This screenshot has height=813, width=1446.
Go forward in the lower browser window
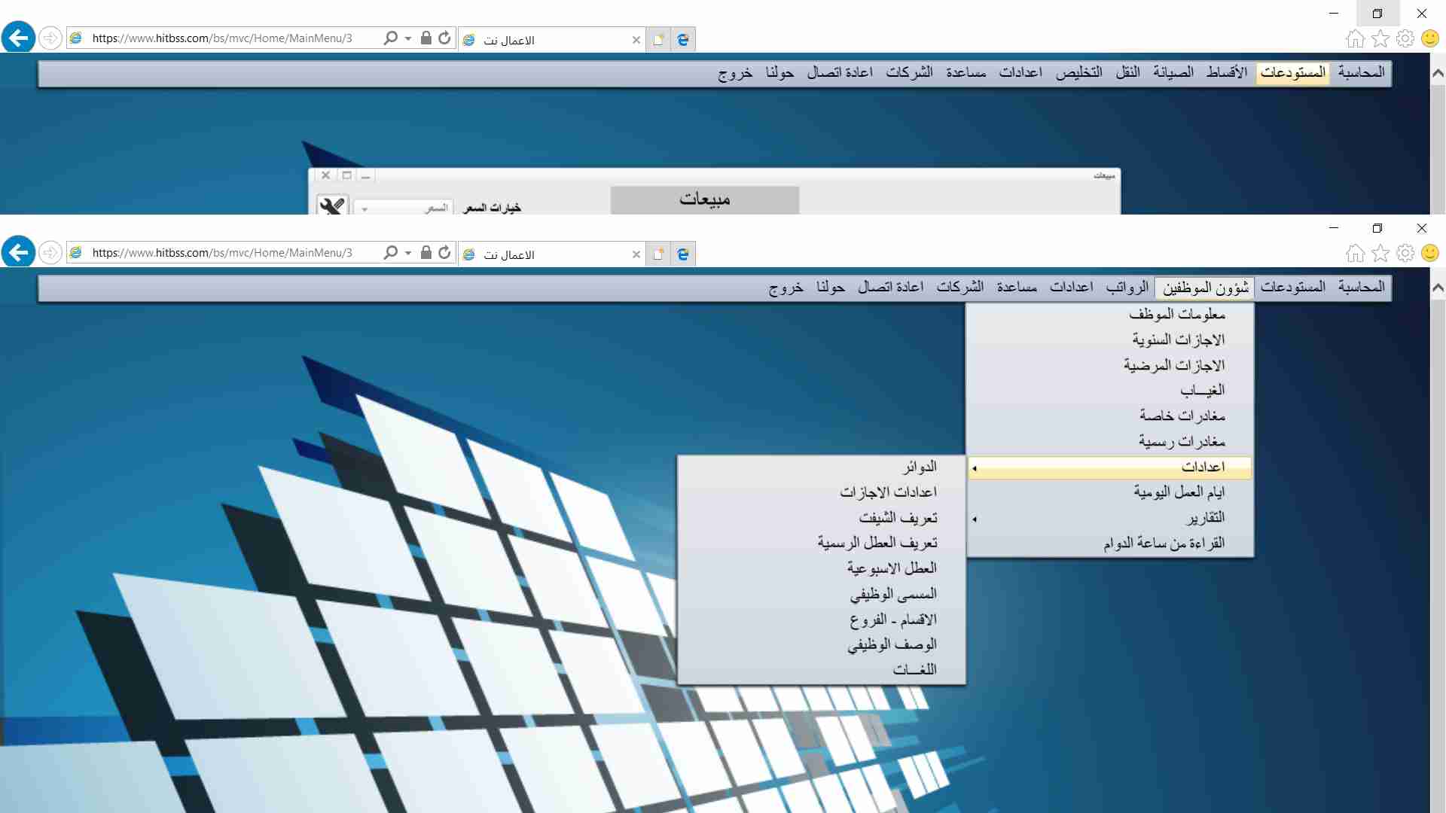tap(50, 252)
